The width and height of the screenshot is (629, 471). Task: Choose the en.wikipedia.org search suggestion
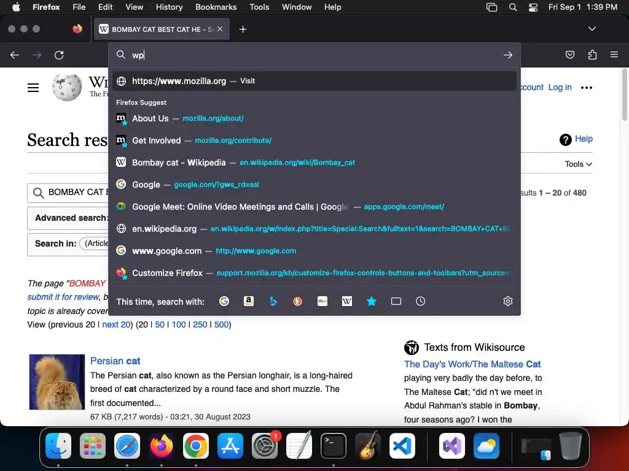pos(314,229)
